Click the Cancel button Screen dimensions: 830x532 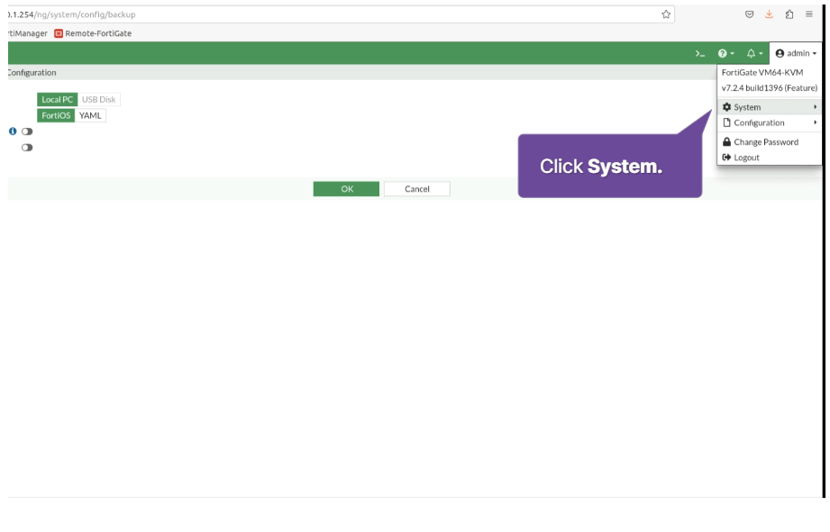point(417,189)
